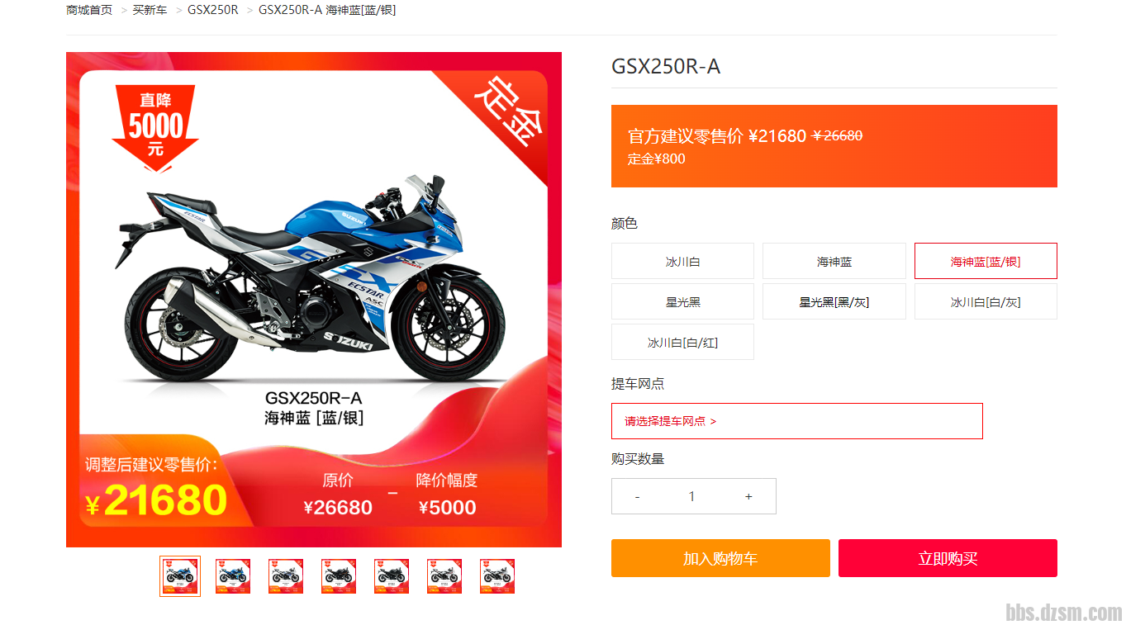Screen dimensions: 1126x625
Task: Open the 请选择提车网点 pickup location selector
Action: coord(797,421)
